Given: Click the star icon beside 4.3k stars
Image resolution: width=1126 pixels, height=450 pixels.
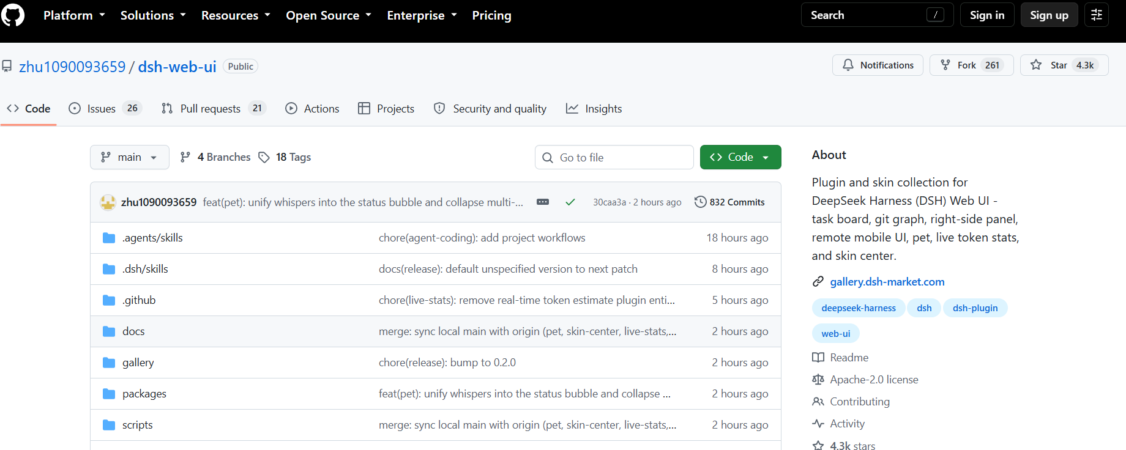Looking at the screenshot, I should [x=818, y=446].
